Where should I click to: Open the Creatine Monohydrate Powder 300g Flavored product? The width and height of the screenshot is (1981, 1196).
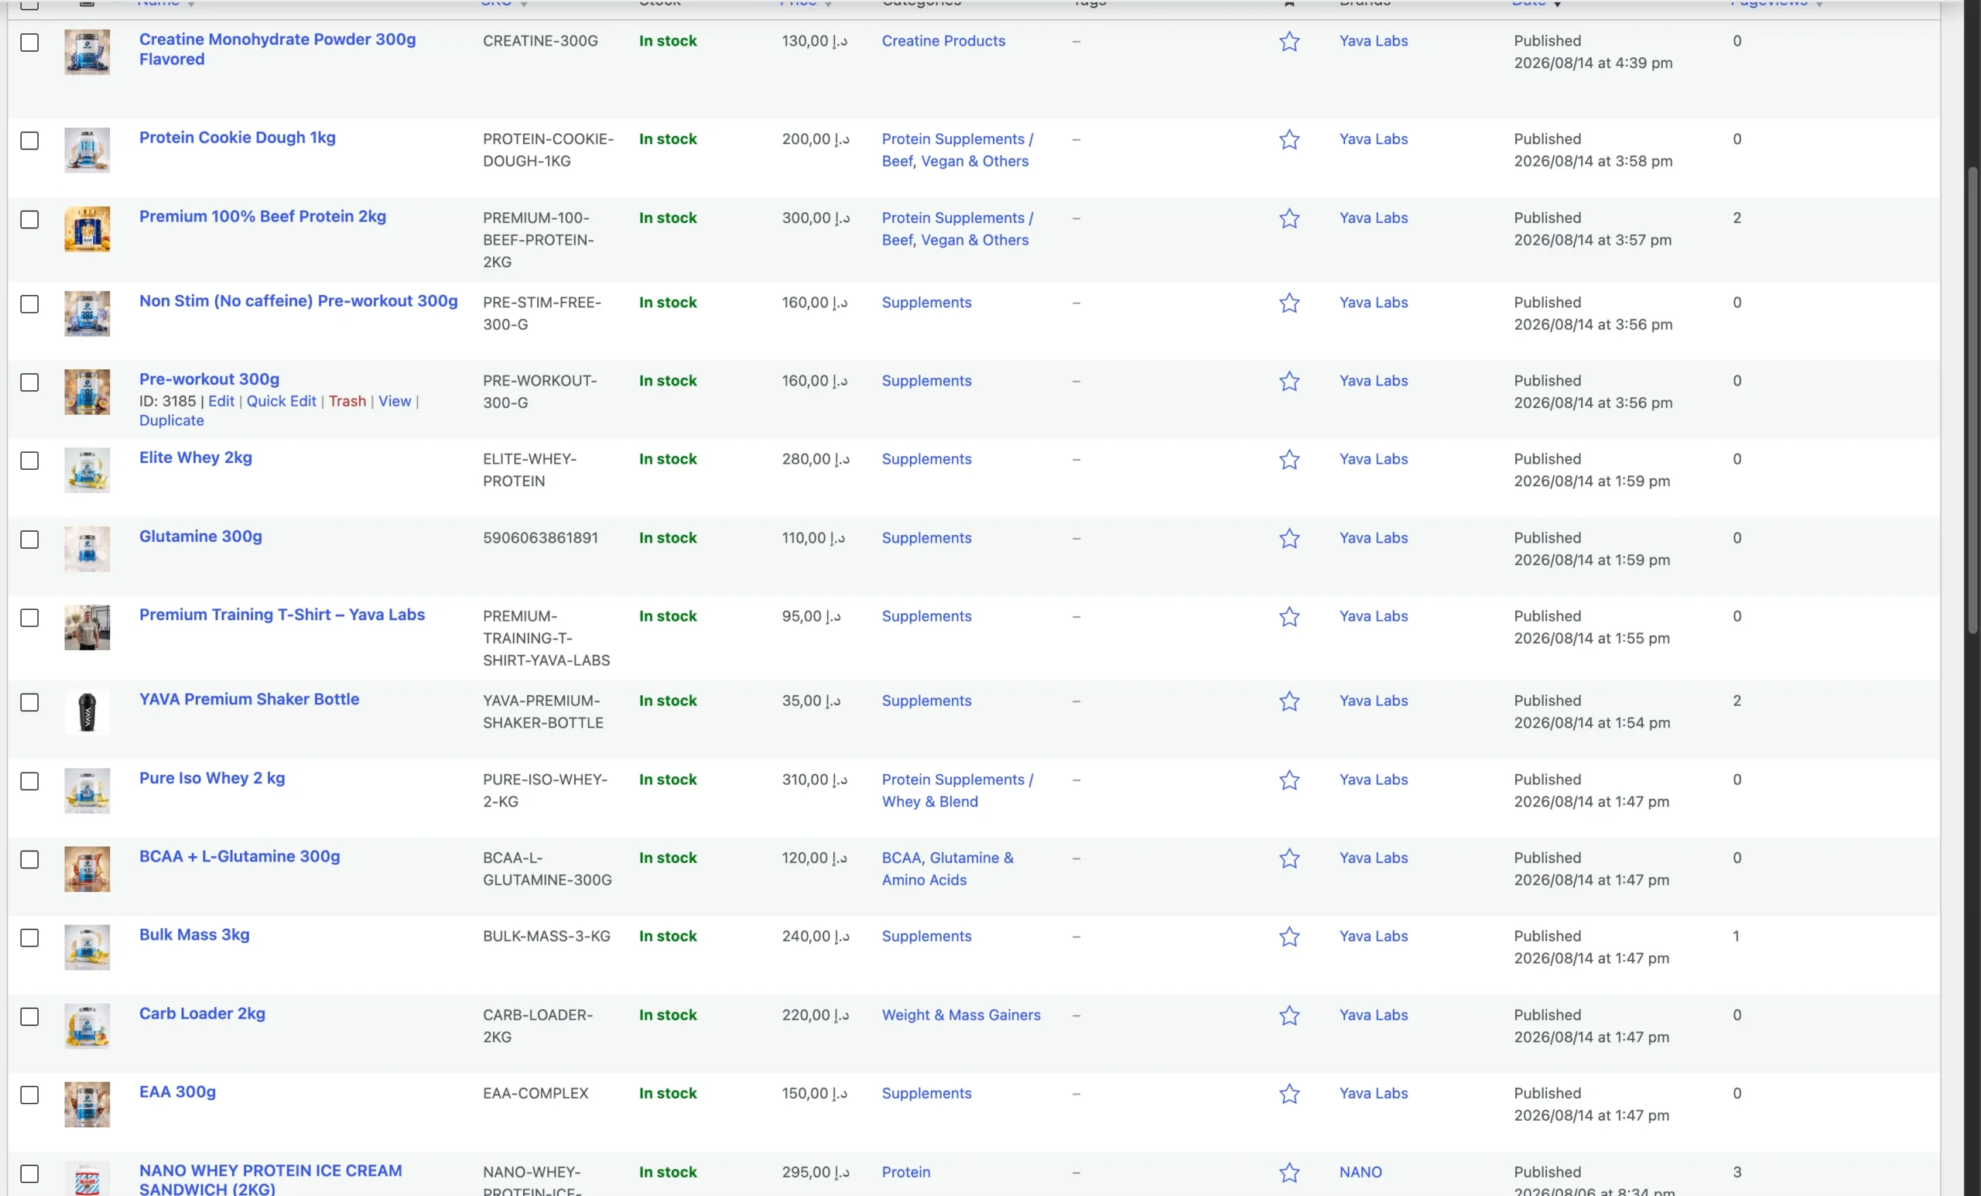[277, 49]
